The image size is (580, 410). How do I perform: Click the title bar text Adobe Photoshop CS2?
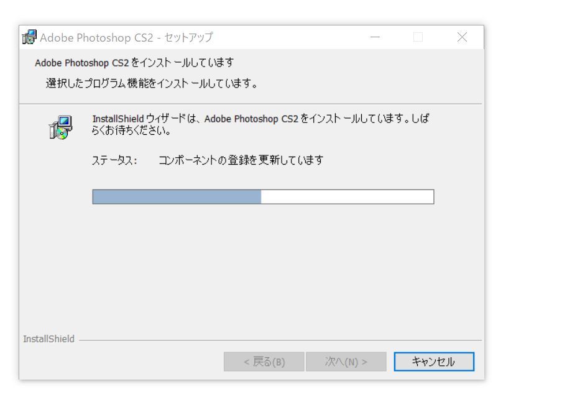(x=96, y=37)
